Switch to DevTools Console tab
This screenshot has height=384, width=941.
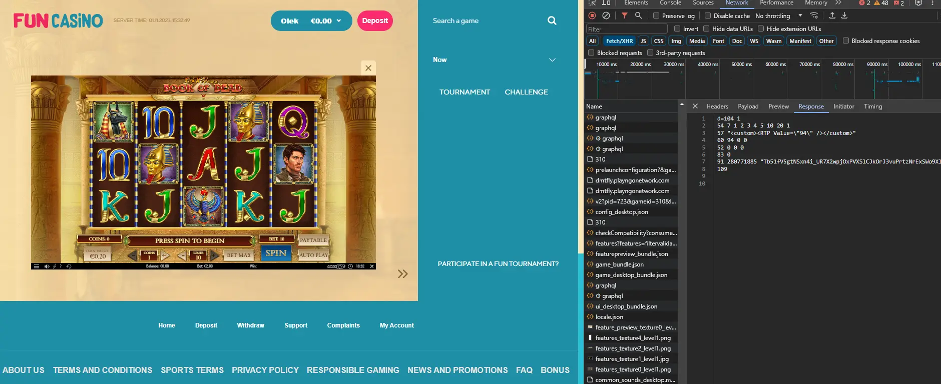tap(670, 2)
